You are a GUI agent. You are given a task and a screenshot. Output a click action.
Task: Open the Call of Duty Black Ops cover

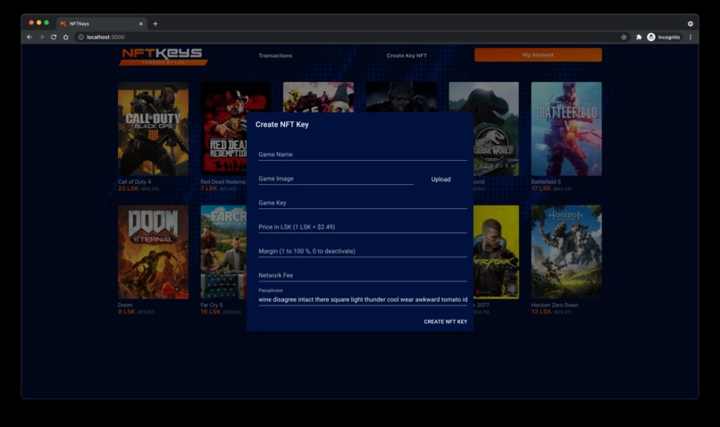coord(154,129)
